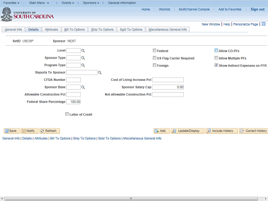Click Personalize Page link
The height and width of the screenshot is (201, 268).
(246, 24)
